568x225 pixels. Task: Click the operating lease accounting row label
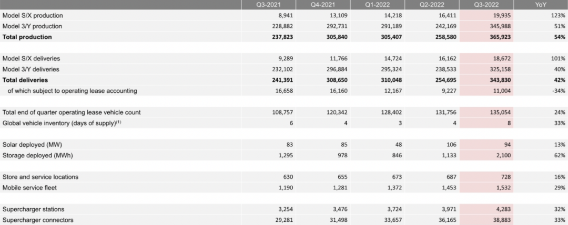[x=72, y=91]
